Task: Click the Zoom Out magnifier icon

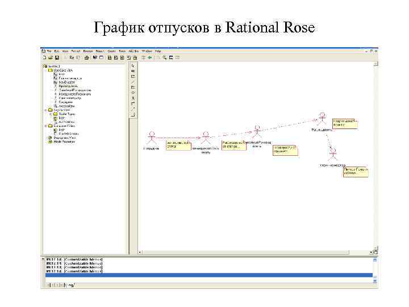Action: pyautogui.click(x=165, y=57)
